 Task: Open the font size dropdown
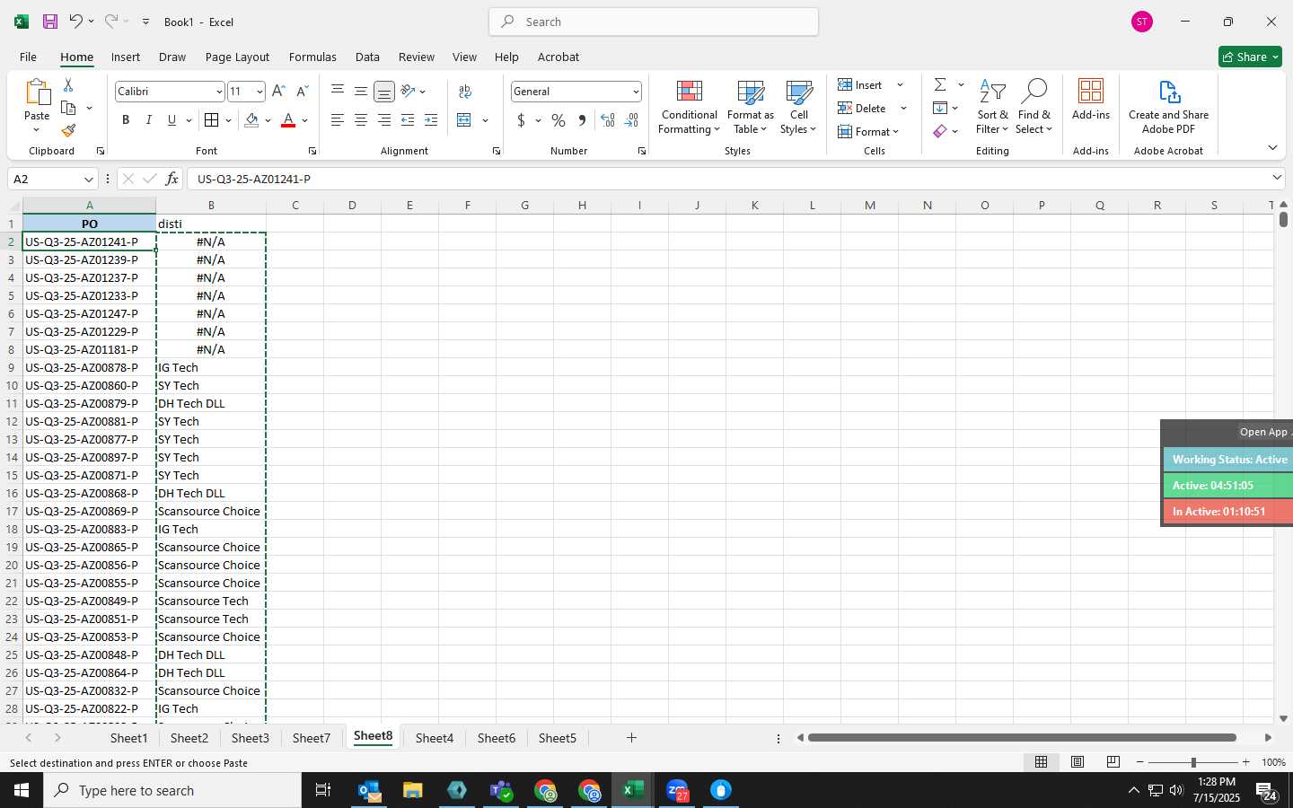pos(259,92)
